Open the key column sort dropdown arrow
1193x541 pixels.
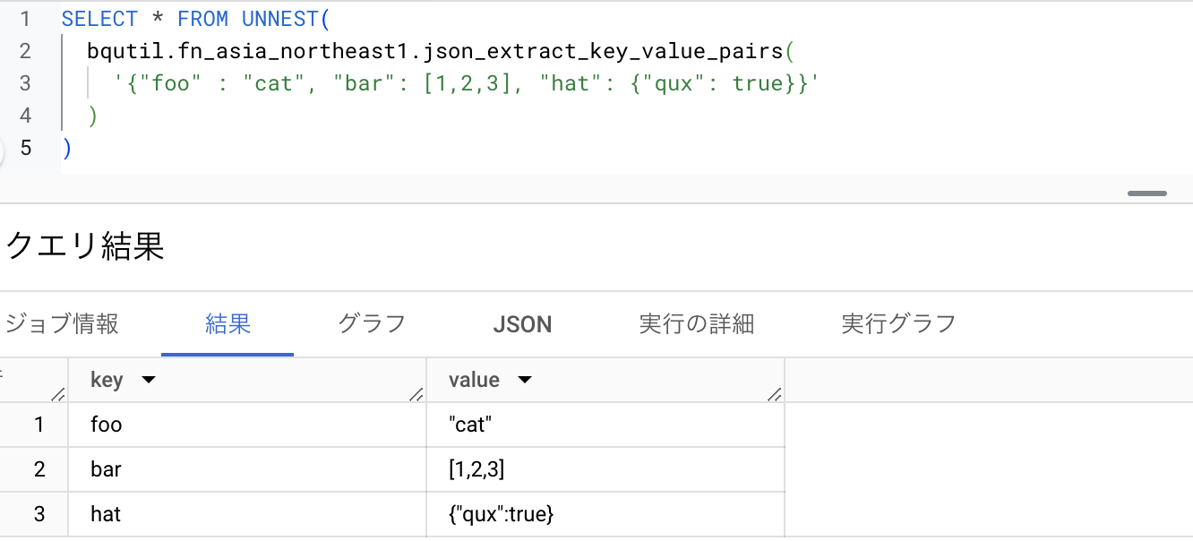pos(149,380)
